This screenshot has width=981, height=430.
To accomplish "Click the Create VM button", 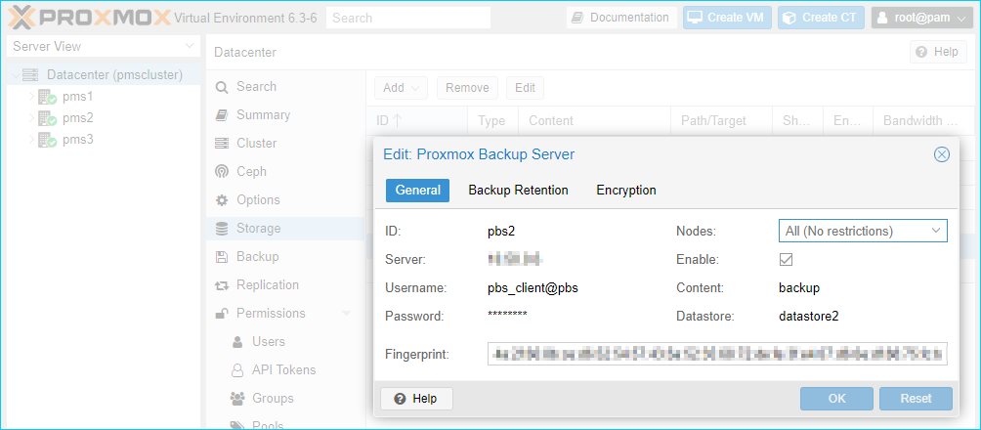I will coord(727,18).
